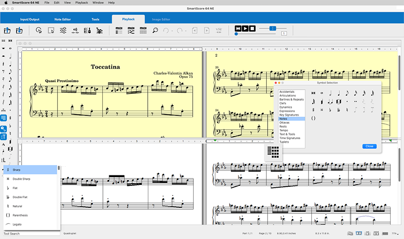The image size is (404, 239).
Task: Select Articulations in Symbol Selection list
Action: tap(287, 96)
